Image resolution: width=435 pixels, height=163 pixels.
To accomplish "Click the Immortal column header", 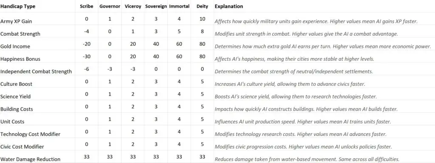I will pyautogui.click(x=179, y=6).
